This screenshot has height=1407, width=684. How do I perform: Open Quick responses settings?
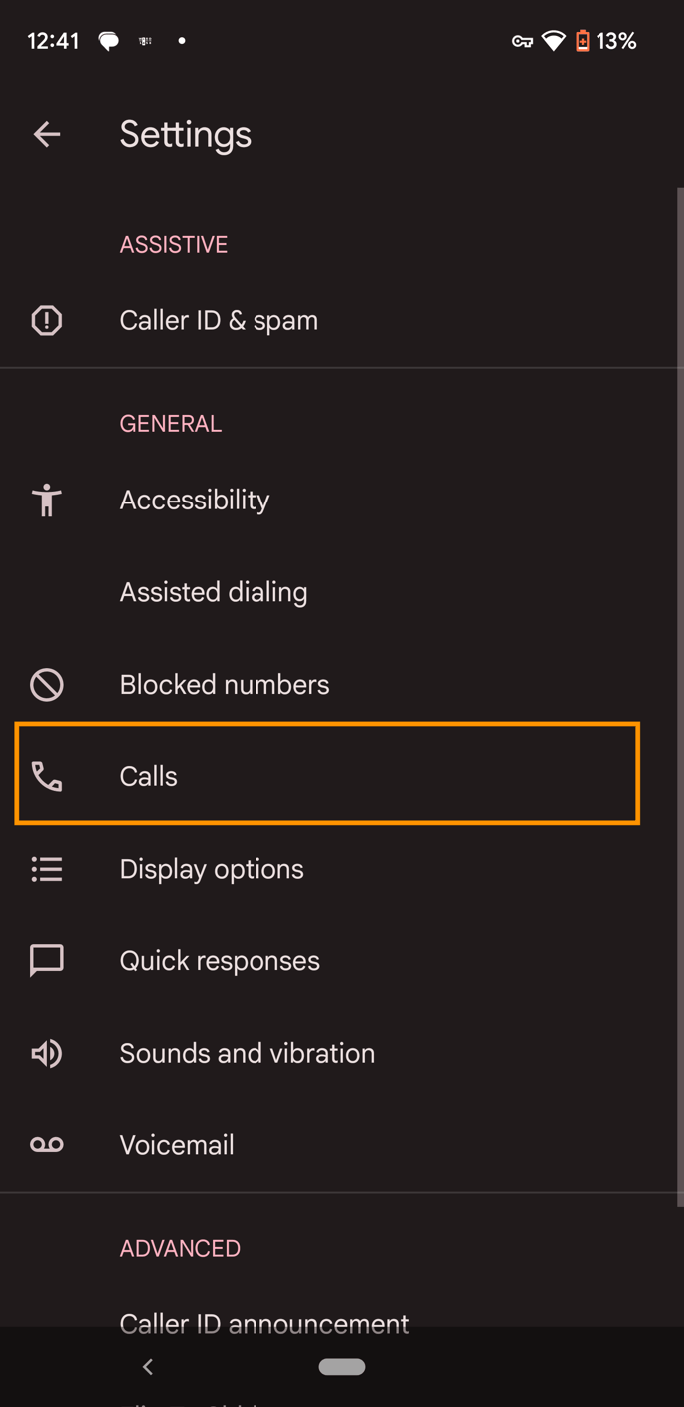tap(220, 960)
